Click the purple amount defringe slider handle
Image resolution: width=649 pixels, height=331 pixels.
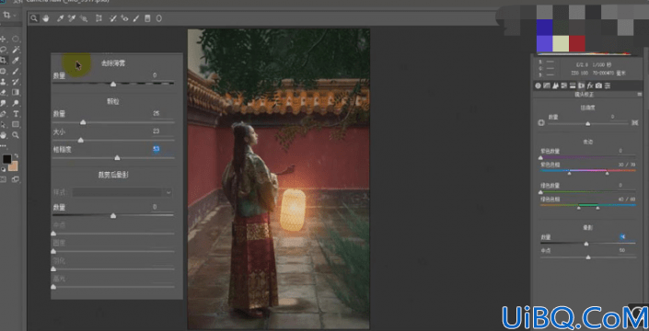(x=540, y=158)
